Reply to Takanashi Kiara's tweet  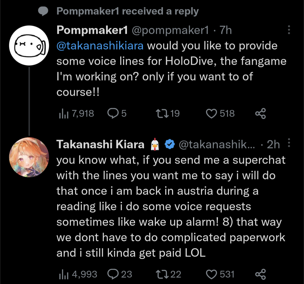pyautogui.click(x=113, y=274)
